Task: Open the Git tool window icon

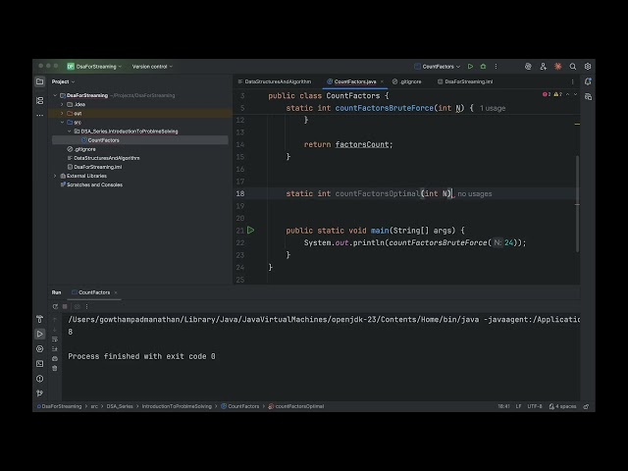Action: (x=39, y=393)
